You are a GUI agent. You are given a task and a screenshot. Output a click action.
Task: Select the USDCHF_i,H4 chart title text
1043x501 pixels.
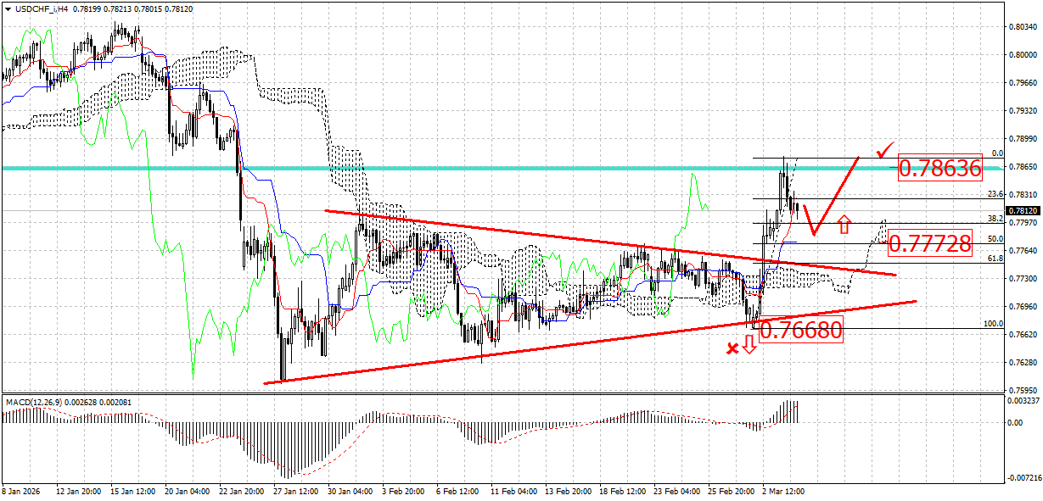[40, 8]
